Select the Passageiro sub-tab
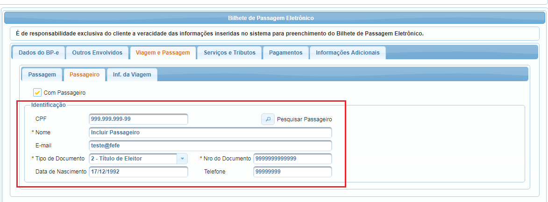Image resolution: width=548 pixels, height=202 pixels. point(85,75)
